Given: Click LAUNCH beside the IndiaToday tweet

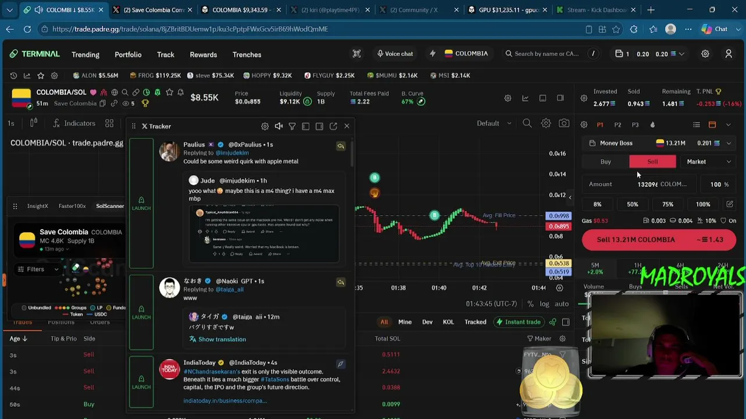Looking at the screenshot, I should click(x=141, y=381).
